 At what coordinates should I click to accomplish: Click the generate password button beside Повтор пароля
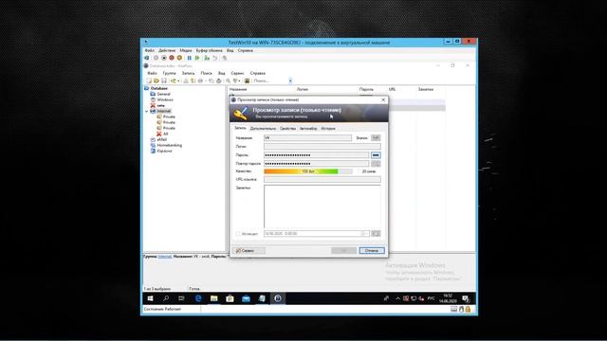(376, 164)
